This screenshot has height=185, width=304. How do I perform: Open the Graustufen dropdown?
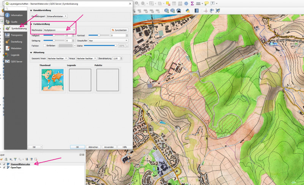(x=108, y=40)
